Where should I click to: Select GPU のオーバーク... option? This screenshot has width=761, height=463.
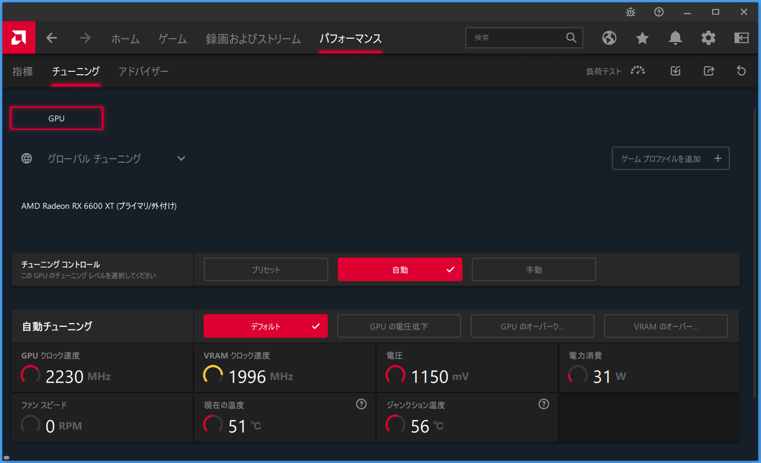tap(532, 326)
